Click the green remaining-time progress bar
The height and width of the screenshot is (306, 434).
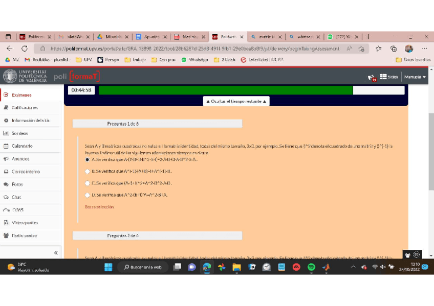pos(225,90)
